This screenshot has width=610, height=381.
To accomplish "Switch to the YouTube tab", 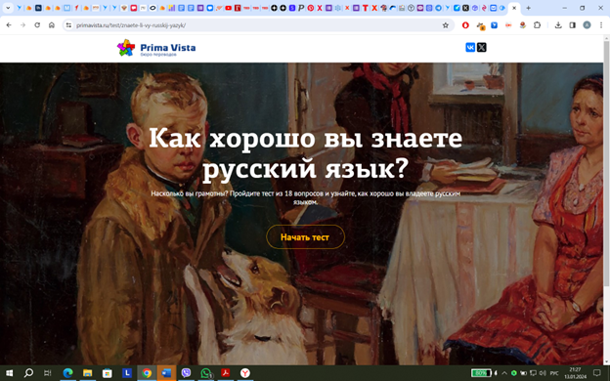I will [229, 8].
